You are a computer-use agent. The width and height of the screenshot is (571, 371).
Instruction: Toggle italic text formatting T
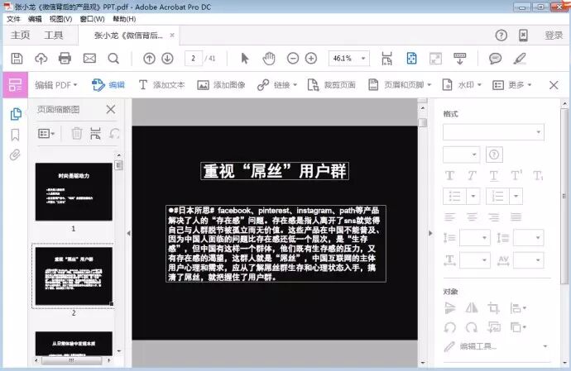pyautogui.click(x=472, y=176)
